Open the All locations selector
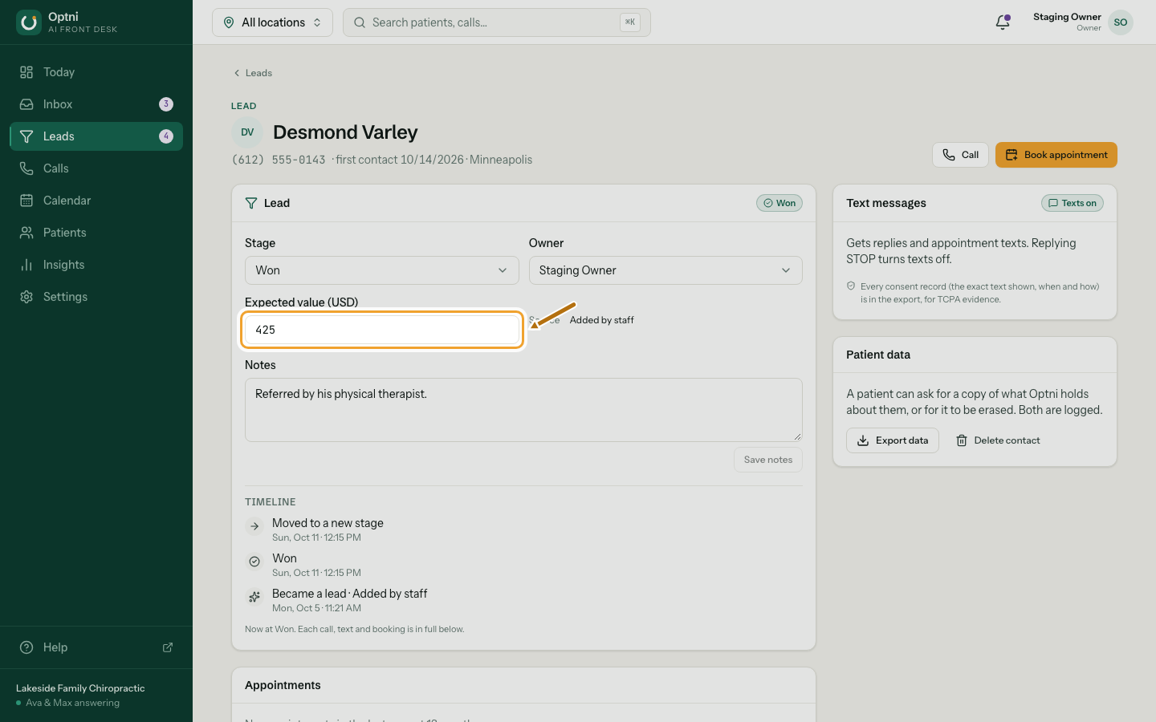The height and width of the screenshot is (722, 1156). 272,22
